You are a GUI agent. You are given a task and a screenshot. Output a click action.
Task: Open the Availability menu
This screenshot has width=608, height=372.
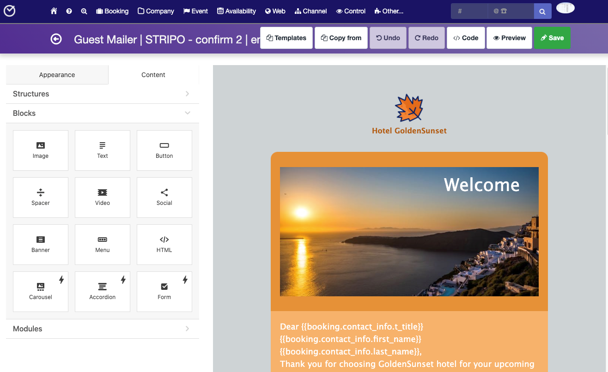[x=237, y=11]
